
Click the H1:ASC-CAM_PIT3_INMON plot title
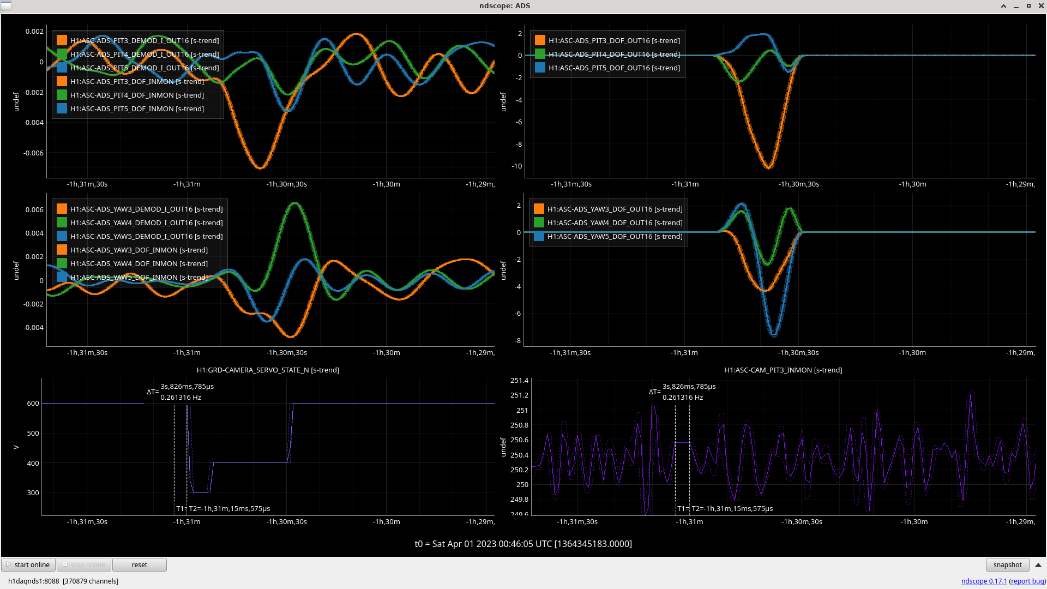tap(783, 370)
